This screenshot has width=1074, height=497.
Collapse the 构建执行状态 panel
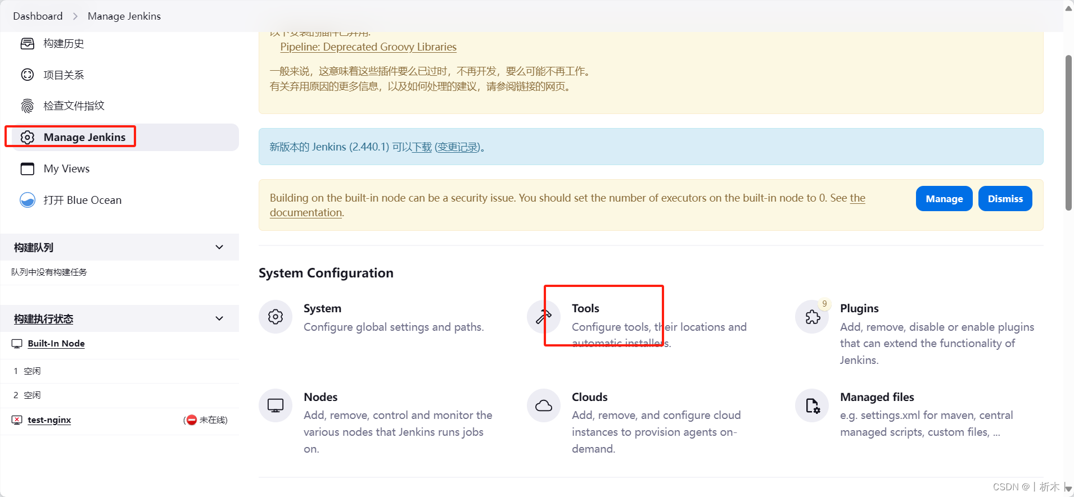[x=219, y=318]
